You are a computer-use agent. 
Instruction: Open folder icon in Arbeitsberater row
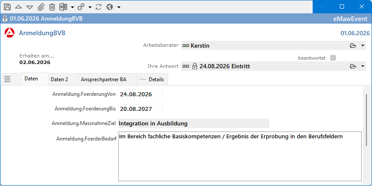click(353, 46)
